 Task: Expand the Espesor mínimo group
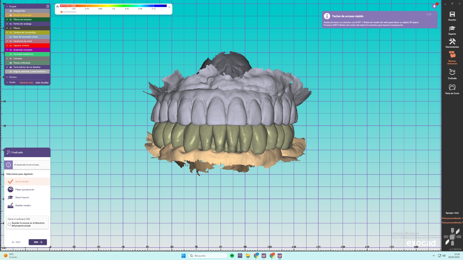click(x=7, y=46)
